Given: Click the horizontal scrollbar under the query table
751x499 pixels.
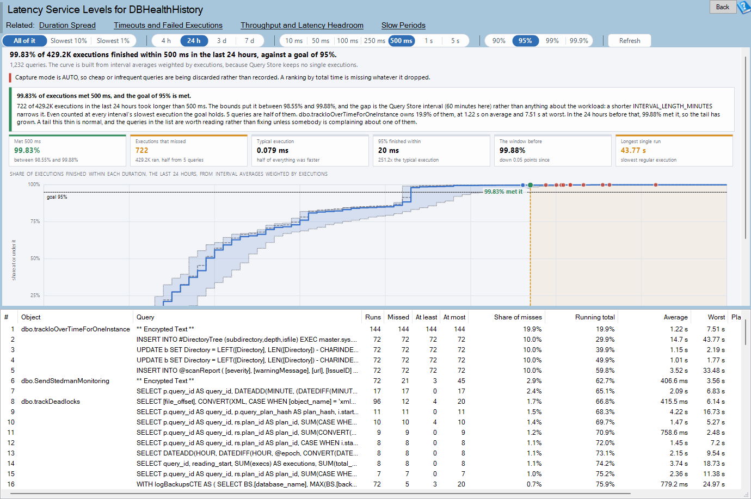Looking at the screenshot, I should coord(320,494).
